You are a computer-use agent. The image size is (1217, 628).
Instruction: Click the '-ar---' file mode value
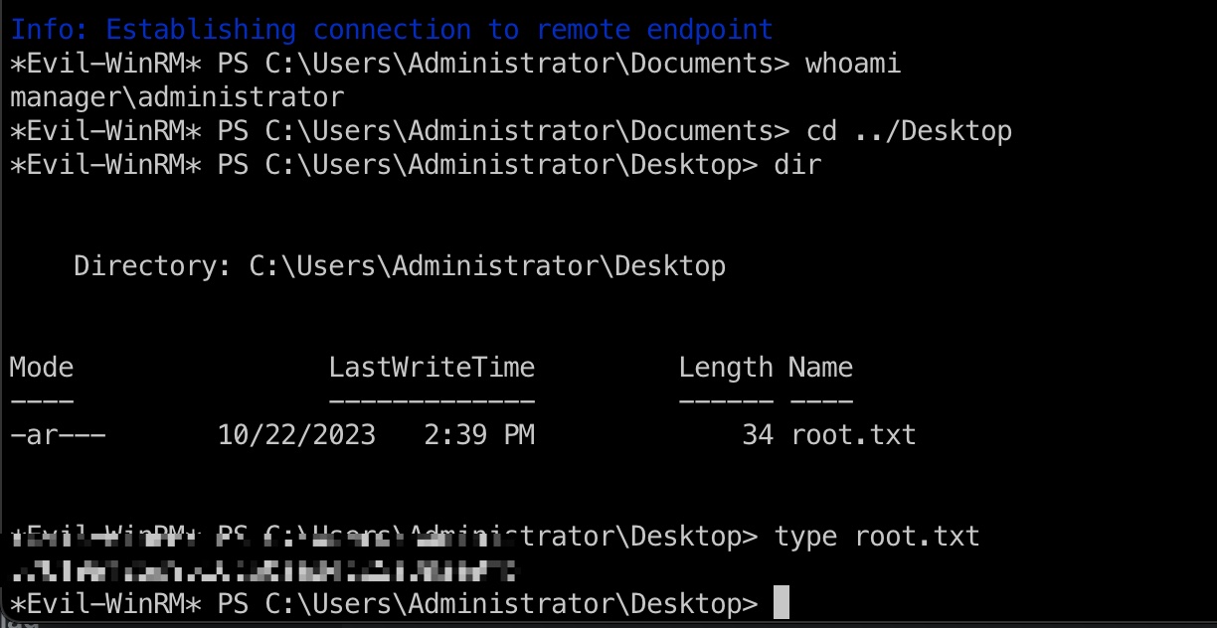click(x=58, y=435)
